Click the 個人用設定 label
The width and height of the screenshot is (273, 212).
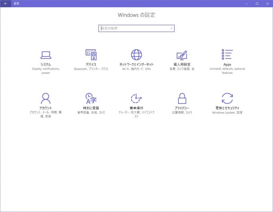(x=182, y=64)
